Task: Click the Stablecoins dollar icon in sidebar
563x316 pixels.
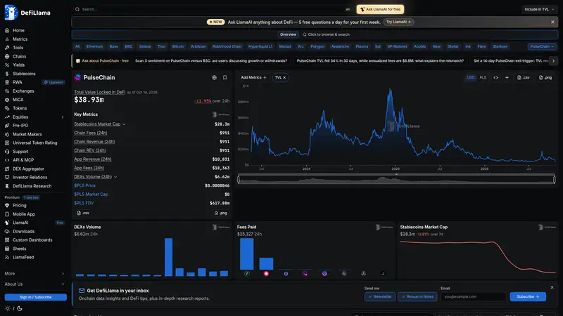Action: pyautogui.click(x=7, y=74)
